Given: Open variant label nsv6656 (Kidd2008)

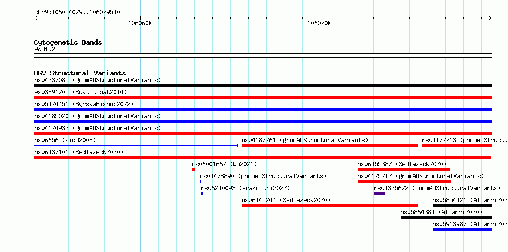Looking at the screenshot, I should pos(65,140).
